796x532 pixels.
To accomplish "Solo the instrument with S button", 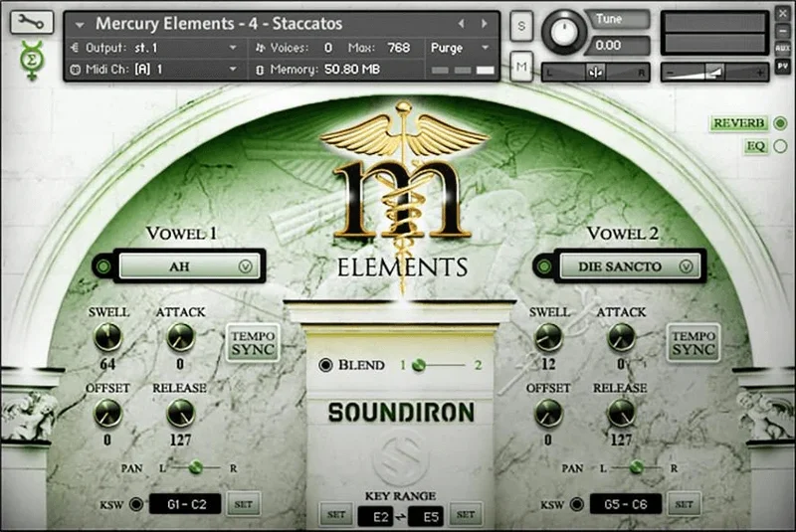I will click(x=521, y=26).
